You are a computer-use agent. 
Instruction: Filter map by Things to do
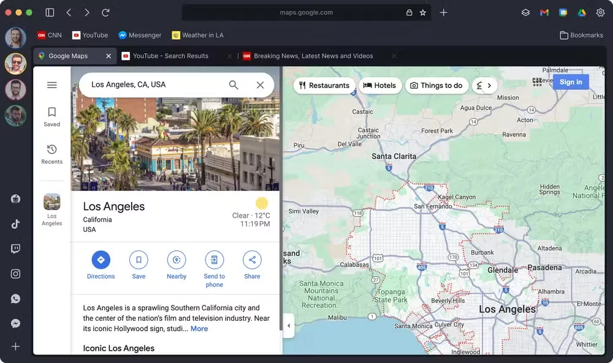click(x=436, y=85)
